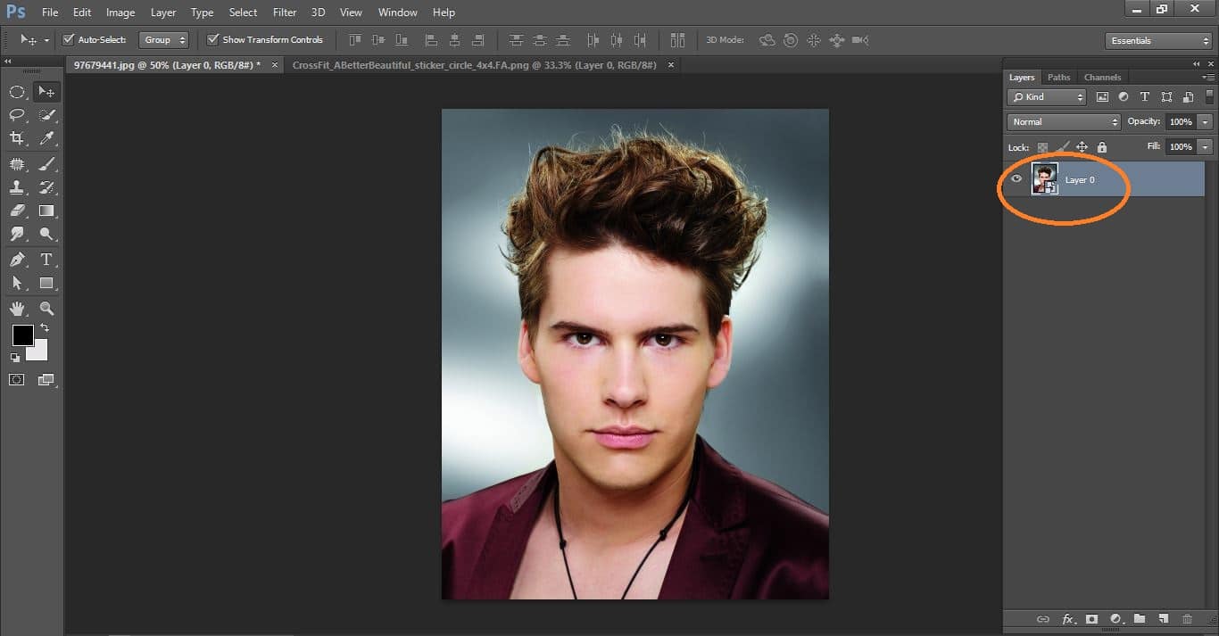The width and height of the screenshot is (1219, 636).
Task: Open the Essentials workspace dropdown
Action: tap(1157, 40)
